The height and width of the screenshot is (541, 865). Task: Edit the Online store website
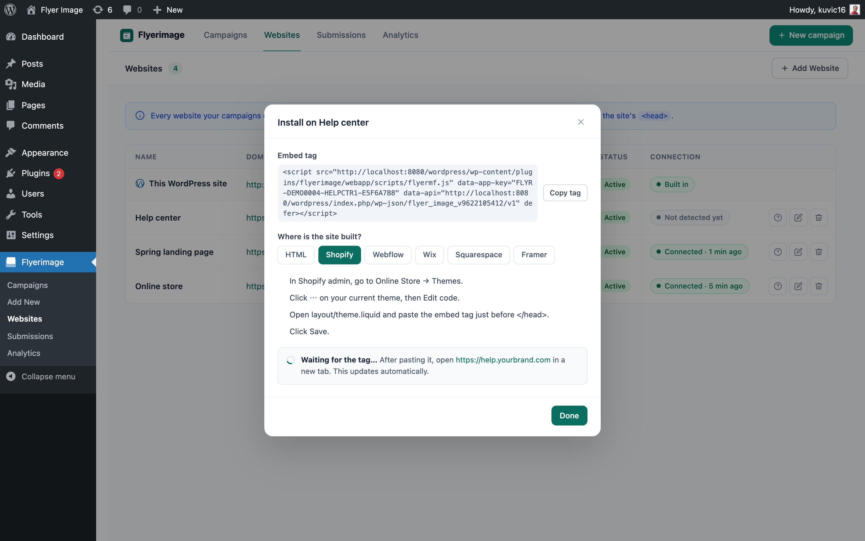[x=798, y=286]
